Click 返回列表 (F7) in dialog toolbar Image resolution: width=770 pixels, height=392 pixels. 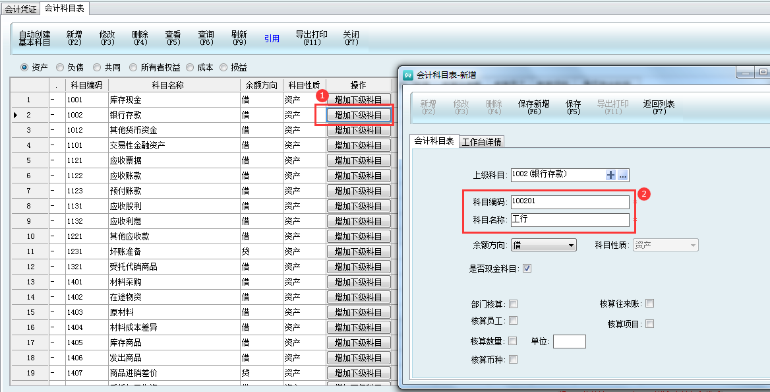pos(659,108)
